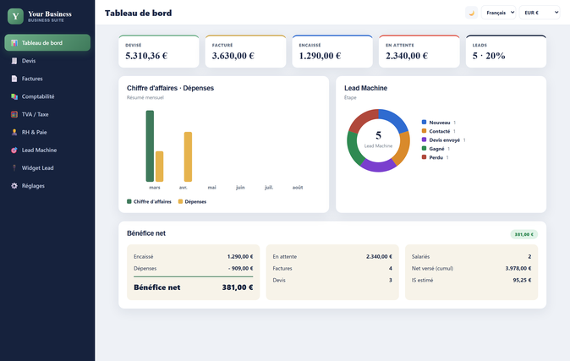
Task: Click the Tableau de bord sidebar icon
Action: pos(14,43)
